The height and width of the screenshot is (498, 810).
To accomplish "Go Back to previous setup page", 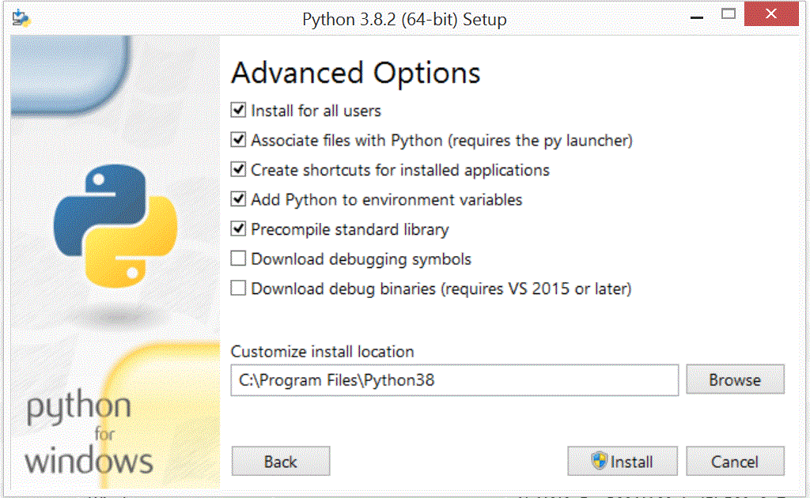I will tap(281, 462).
